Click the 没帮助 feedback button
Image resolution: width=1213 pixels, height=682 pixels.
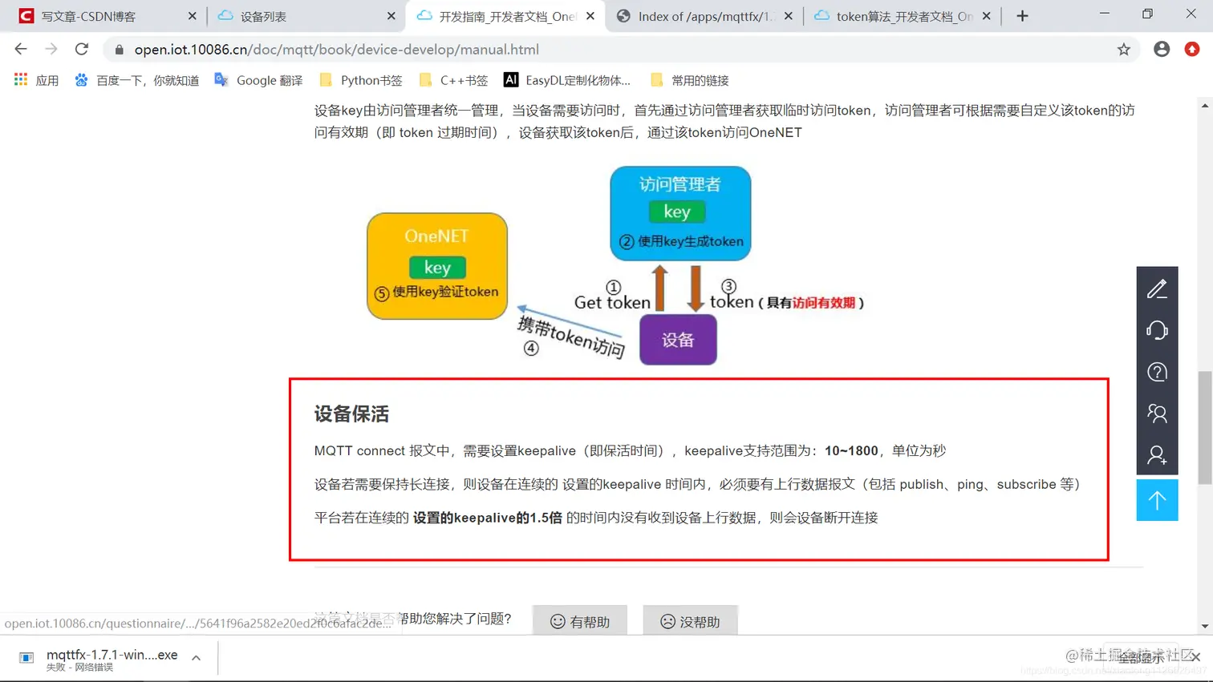[690, 621]
